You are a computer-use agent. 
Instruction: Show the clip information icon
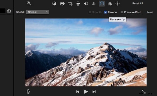(118, 4)
